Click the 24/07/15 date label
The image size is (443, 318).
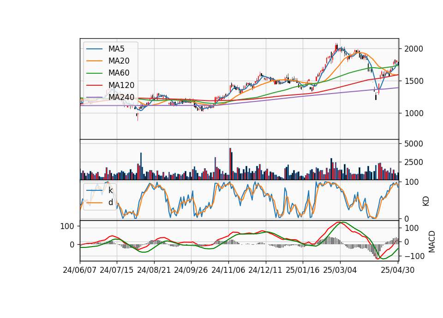click(117, 271)
